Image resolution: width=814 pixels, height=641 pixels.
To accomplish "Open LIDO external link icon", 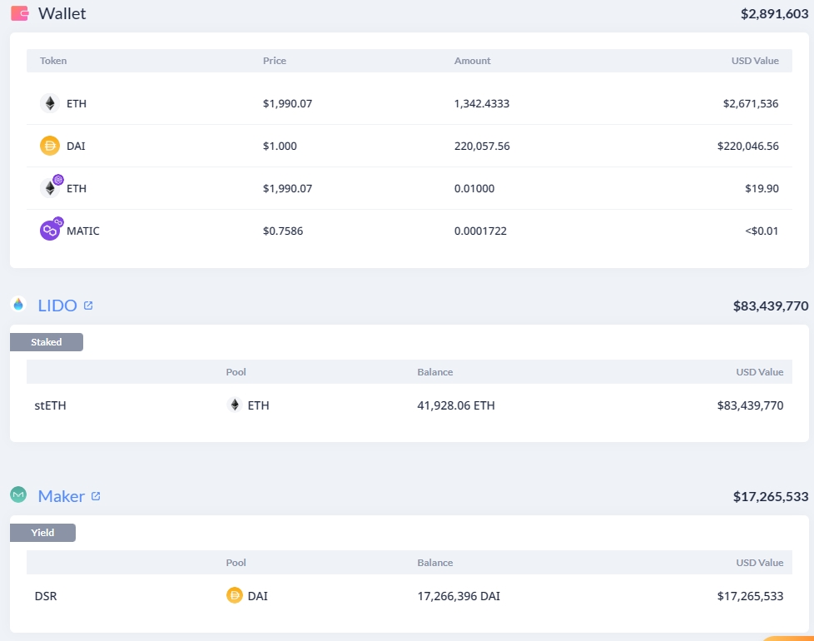I will [x=88, y=306].
